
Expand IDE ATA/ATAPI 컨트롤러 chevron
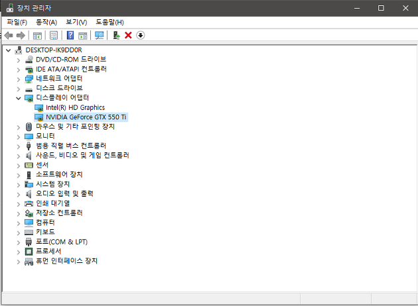[x=18, y=70]
